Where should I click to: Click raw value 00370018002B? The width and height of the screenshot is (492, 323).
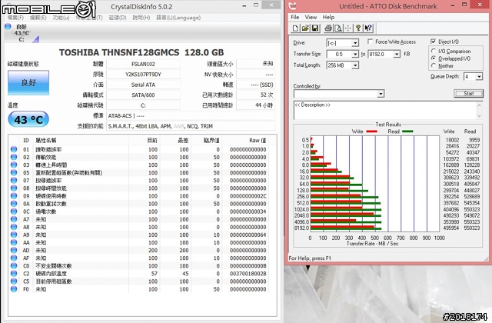[248, 274]
